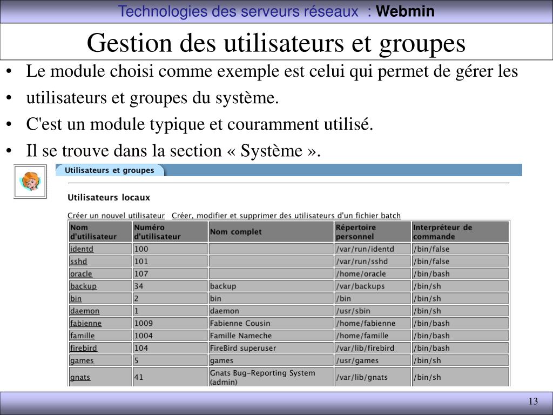The image size is (553, 415).
Task: Select the /home/fabienne directory cell
Action: pos(373,323)
